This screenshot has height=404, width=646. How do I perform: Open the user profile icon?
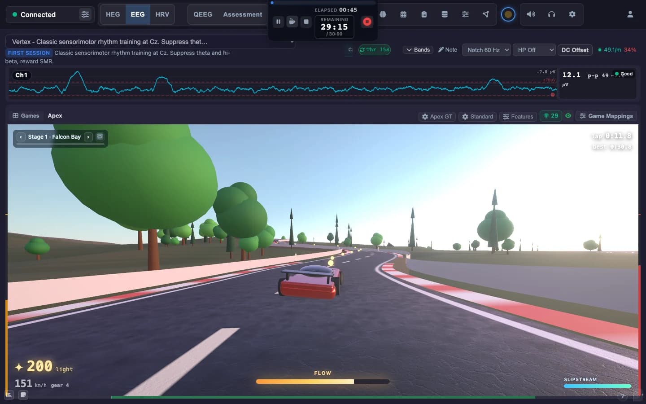(x=630, y=14)
